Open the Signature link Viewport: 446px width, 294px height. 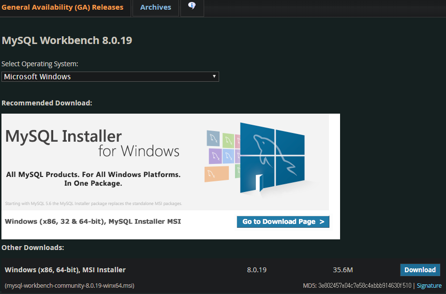[x=429, y=285]
